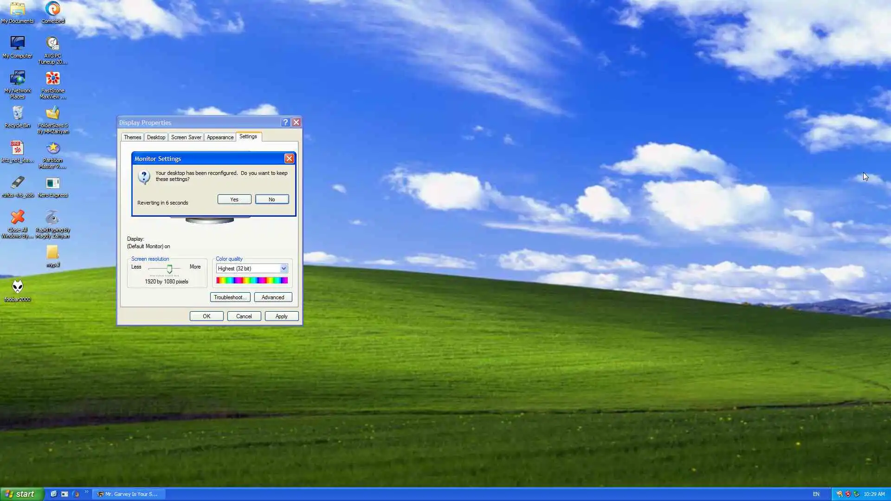The width and height of the screenshot is (891, 501).
Task: Switch to the Appearance tab
Action: (x=220, y=137)
